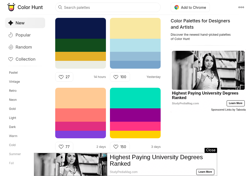Open the three-dots more menu
The height and width of the screenshot is (176, 251).
click(x=241, y=7)
